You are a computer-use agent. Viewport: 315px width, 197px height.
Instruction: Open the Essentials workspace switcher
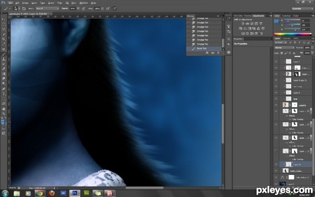[x=302, y=8]
